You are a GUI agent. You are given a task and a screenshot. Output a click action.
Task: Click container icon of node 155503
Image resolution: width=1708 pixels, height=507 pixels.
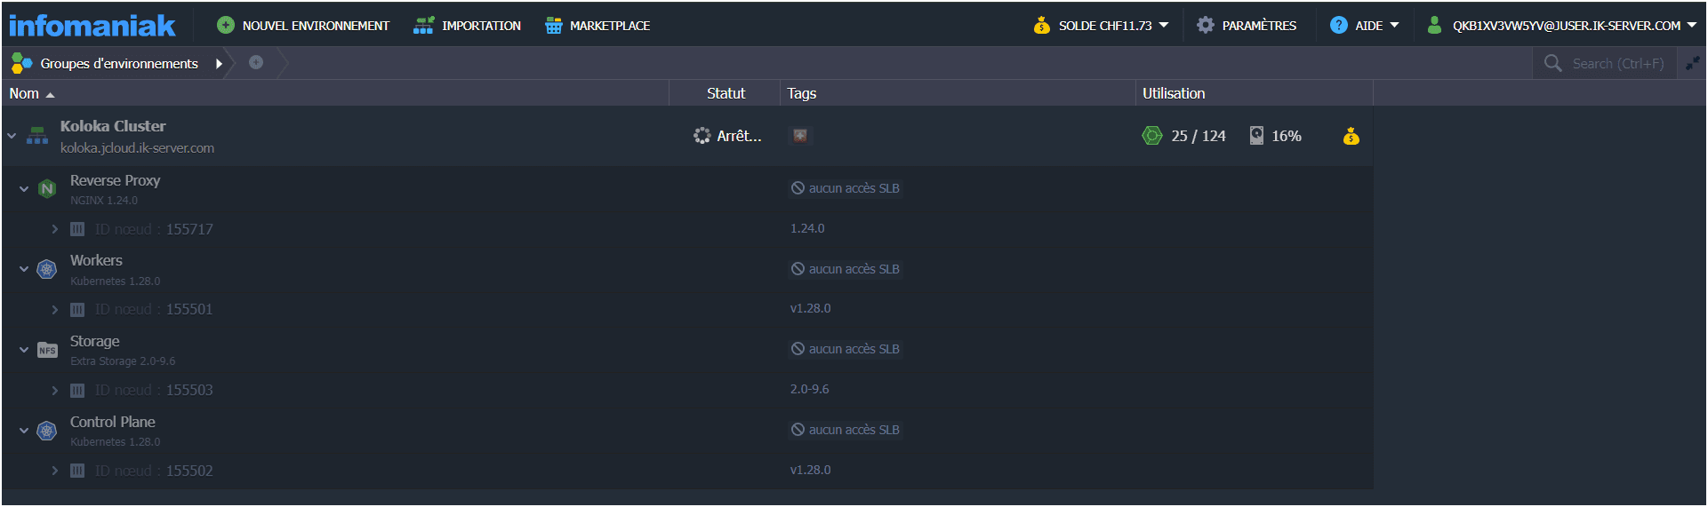coord(77,390)
